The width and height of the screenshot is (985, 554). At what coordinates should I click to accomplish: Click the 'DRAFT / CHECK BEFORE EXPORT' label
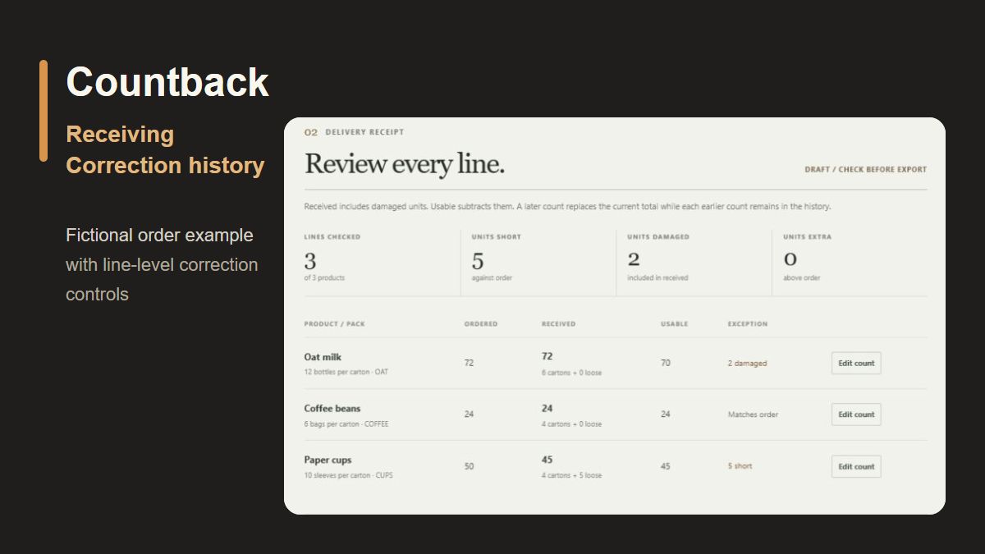(x=866, y=170)
